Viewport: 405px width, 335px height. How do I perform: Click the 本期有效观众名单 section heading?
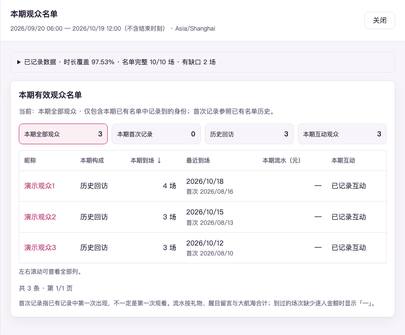coord(50,95)
